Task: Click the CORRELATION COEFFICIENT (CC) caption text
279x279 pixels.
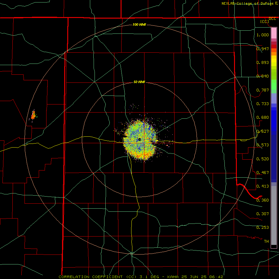Action: point(98,277)
